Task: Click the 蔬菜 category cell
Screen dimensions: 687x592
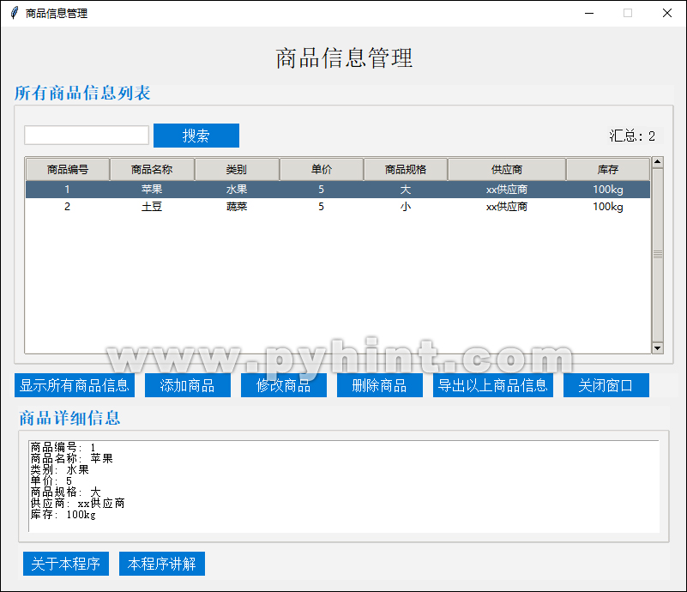Action: click(237, 207)
